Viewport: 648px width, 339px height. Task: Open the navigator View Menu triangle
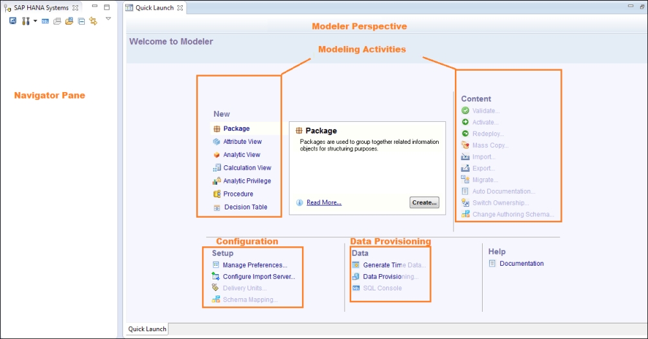point(108,19)
